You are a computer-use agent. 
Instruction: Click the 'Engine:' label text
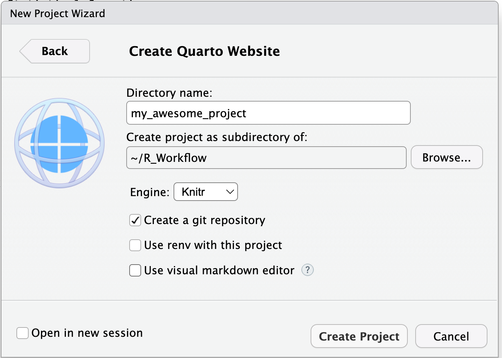150,192
